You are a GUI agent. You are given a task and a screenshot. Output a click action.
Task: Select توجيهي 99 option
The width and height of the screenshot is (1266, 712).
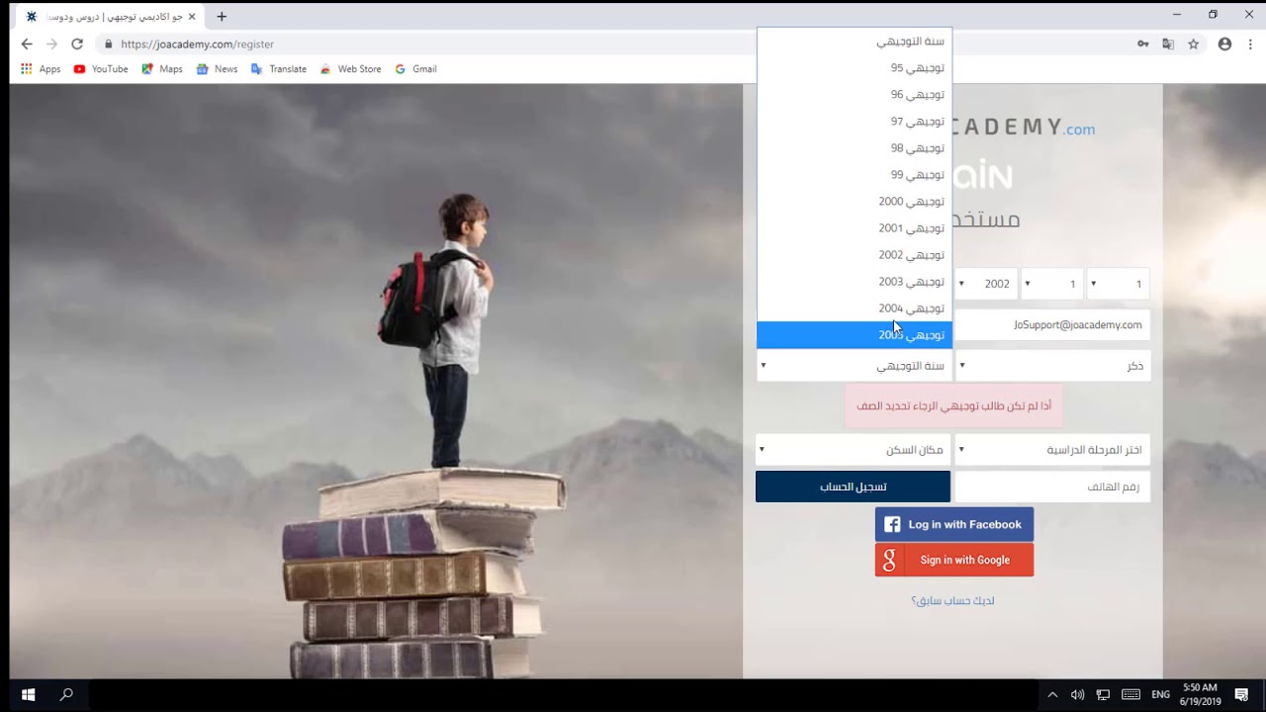(855, 175)
